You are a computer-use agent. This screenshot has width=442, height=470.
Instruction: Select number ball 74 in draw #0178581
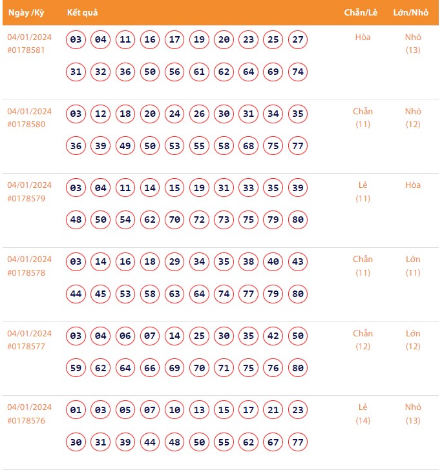tap(298, 72)
